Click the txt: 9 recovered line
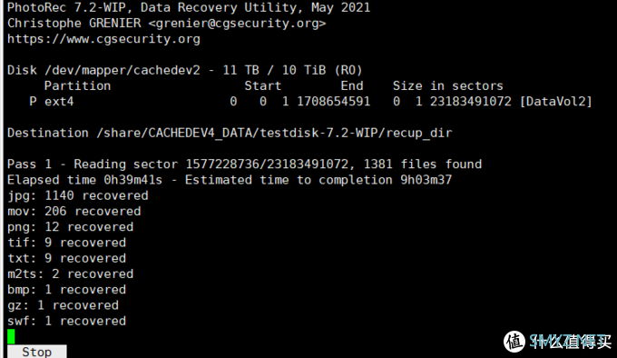Viewport: 617px width, 358px height. [x=67, y=258]
